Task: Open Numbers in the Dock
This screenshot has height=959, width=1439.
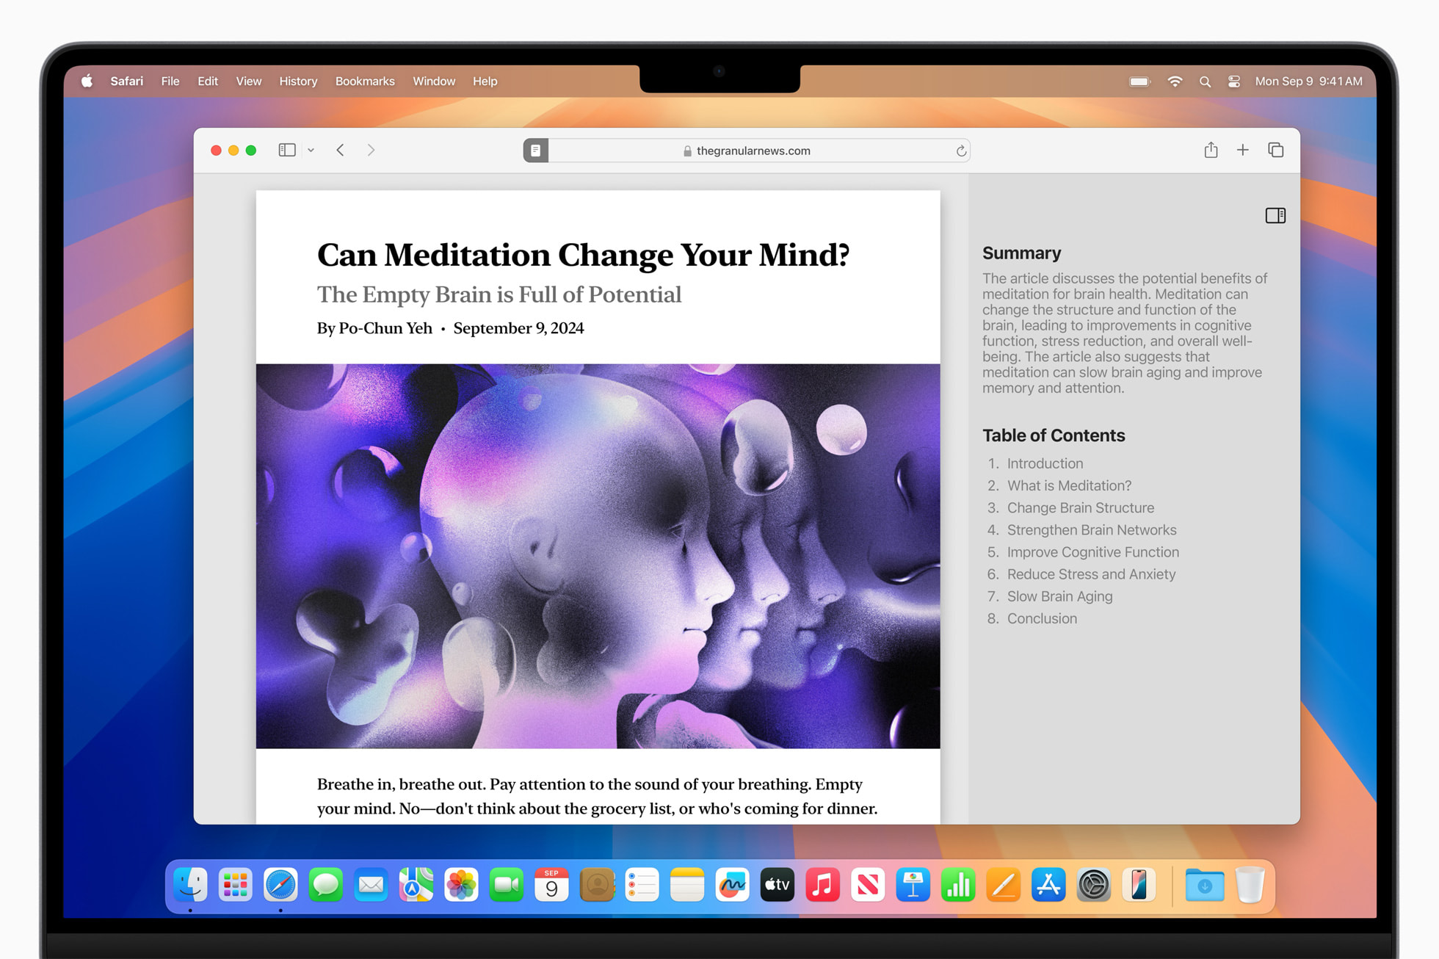Action: 958,885
